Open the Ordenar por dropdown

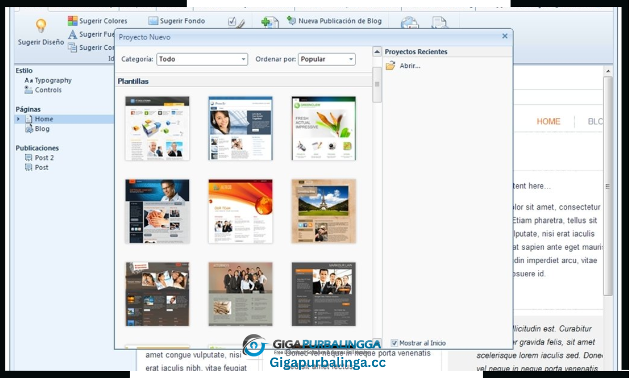click(327, 59)
